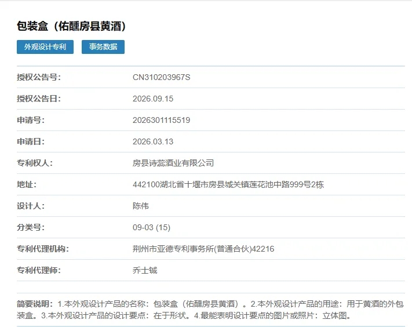Screen dimensions: 412x327
Task: Select the agency 荆州市亚德专利事务所(普通合伙)42216
Action: point(203,249)
